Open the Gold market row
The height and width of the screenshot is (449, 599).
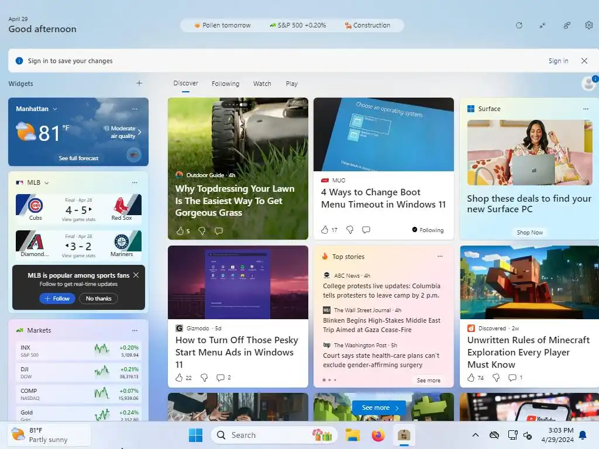click(x=79, y=415)
